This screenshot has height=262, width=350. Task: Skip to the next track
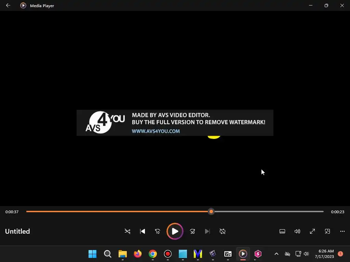tap(207, 231)
